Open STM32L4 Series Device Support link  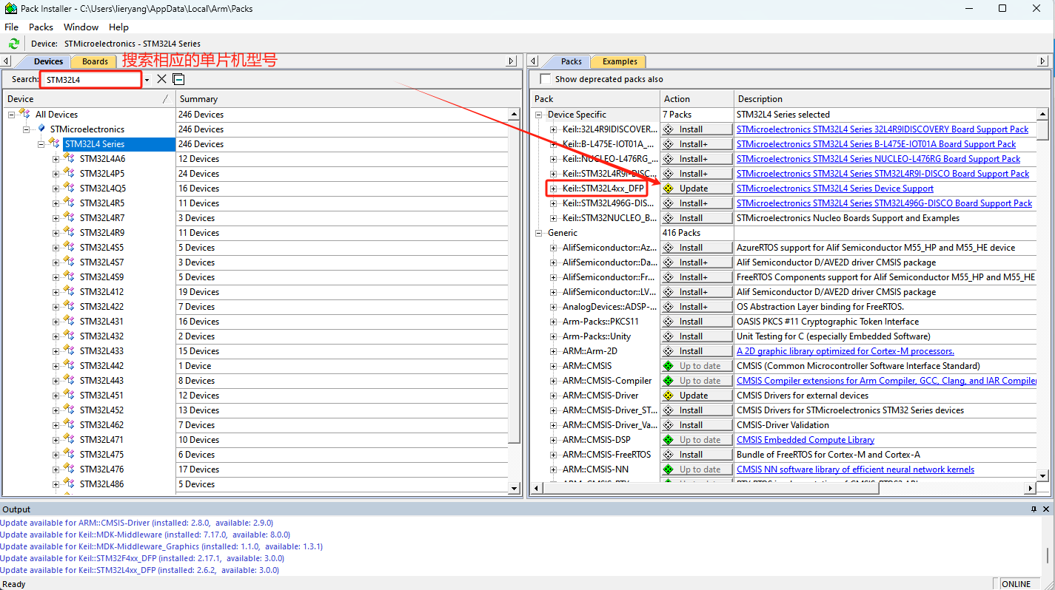[835, 189]
